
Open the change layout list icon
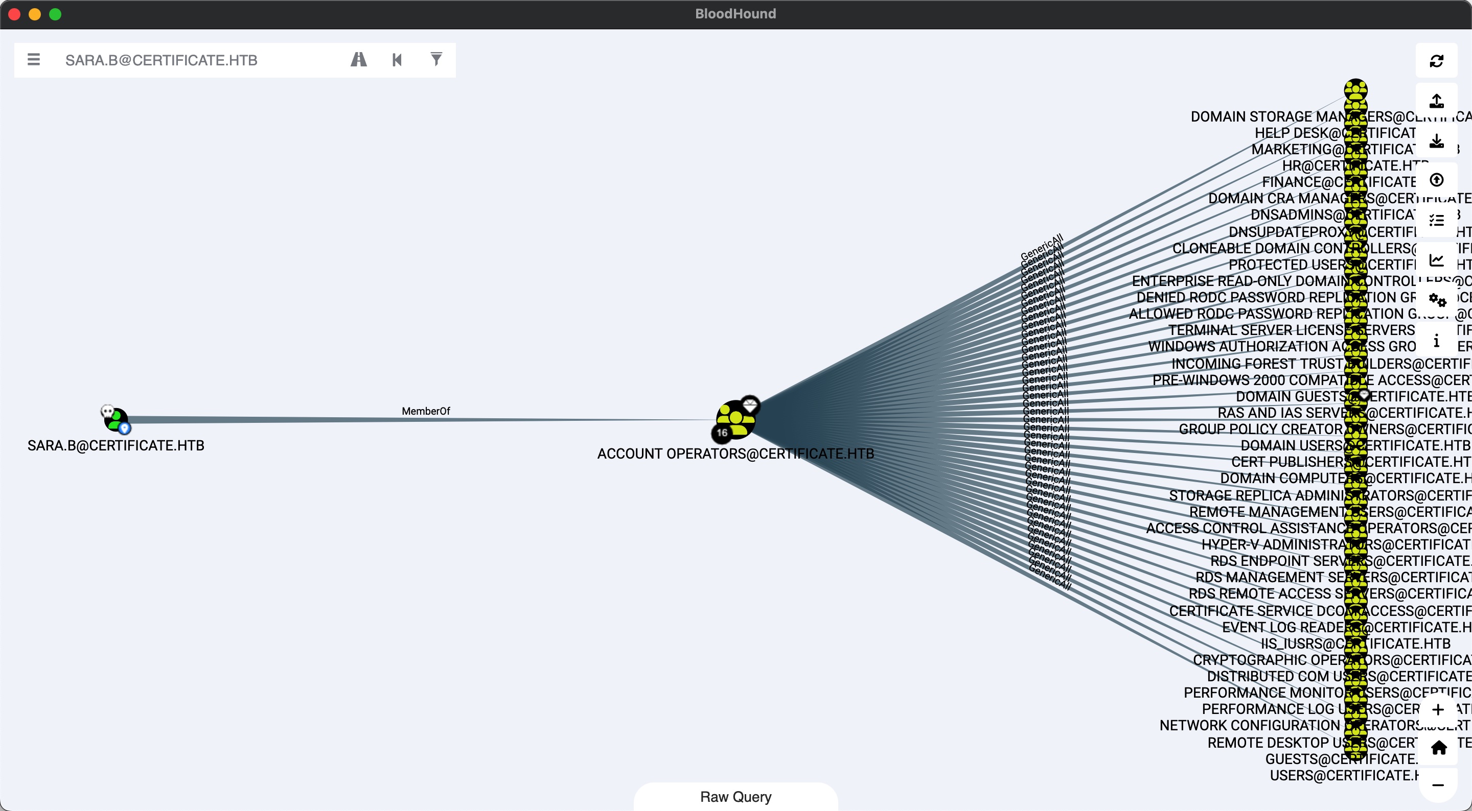pos(1437,221)
